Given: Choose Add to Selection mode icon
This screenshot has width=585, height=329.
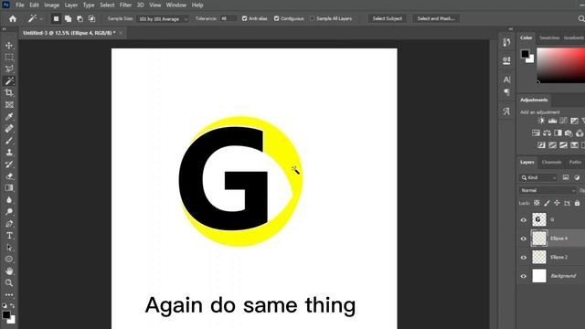Looking at the screenshot, I should [68, 18].
